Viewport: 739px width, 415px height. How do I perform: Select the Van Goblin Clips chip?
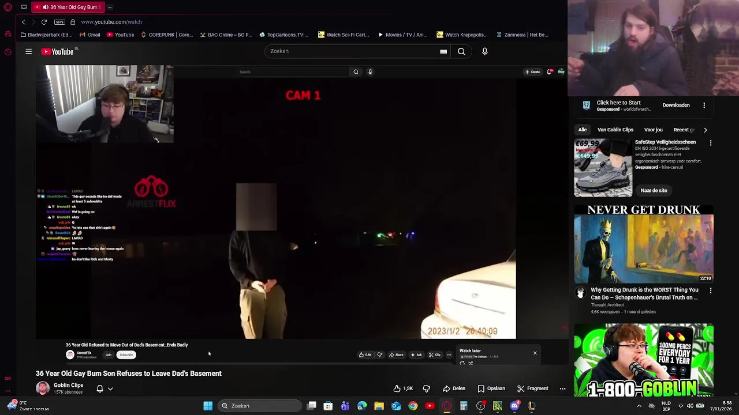[x=615, y=130]
